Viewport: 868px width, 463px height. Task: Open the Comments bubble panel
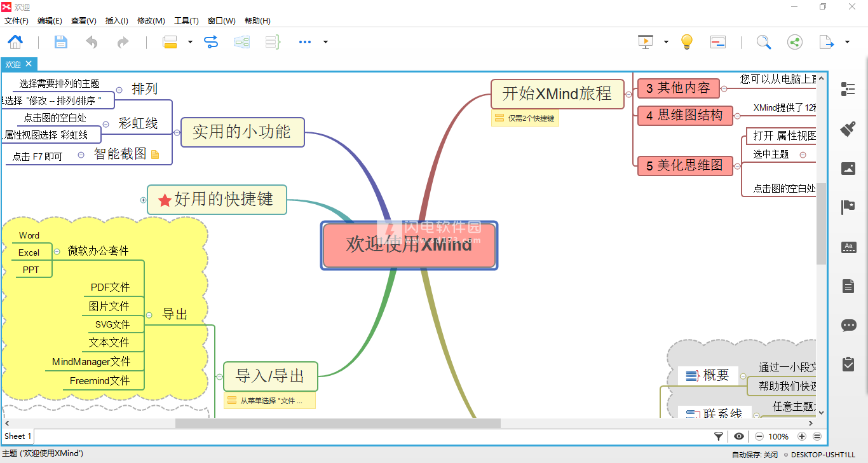tap(848, 326)
